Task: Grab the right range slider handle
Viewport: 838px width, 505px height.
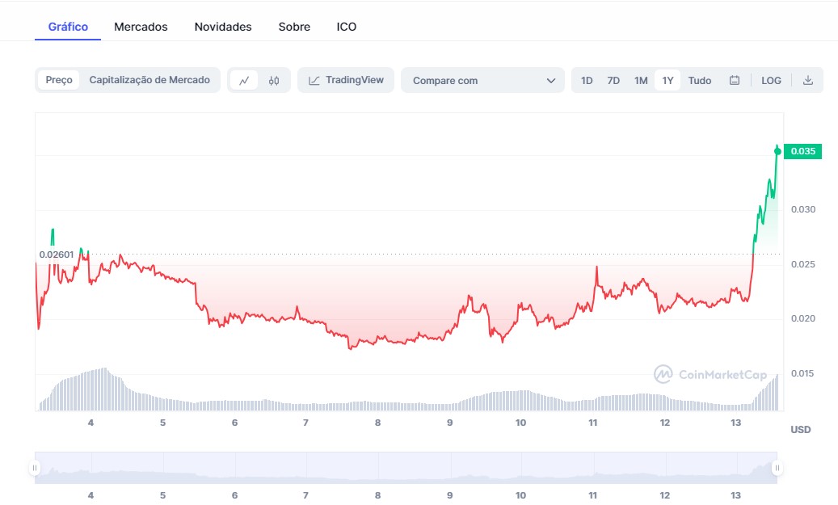Action: click(x=777, y=468)
